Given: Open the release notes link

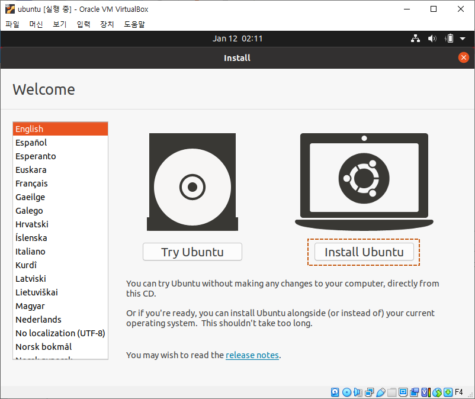Looking at the screenshot, I should (252, 355).
